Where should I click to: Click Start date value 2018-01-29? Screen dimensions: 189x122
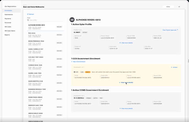pos(113,49)
